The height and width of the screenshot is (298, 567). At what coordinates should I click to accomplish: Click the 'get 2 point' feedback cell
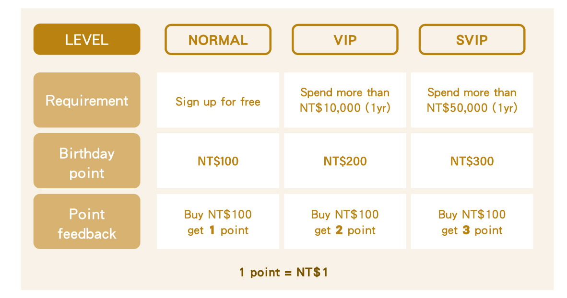[345, 222]
